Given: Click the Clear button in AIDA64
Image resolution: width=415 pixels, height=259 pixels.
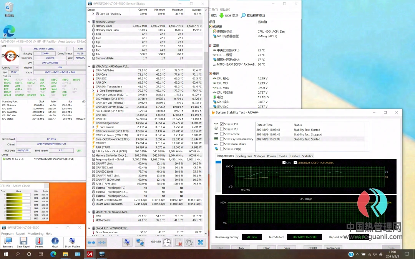Looking at the screenshot, I should click(267, 248).
